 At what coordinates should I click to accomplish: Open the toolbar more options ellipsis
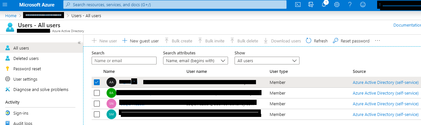377,41
